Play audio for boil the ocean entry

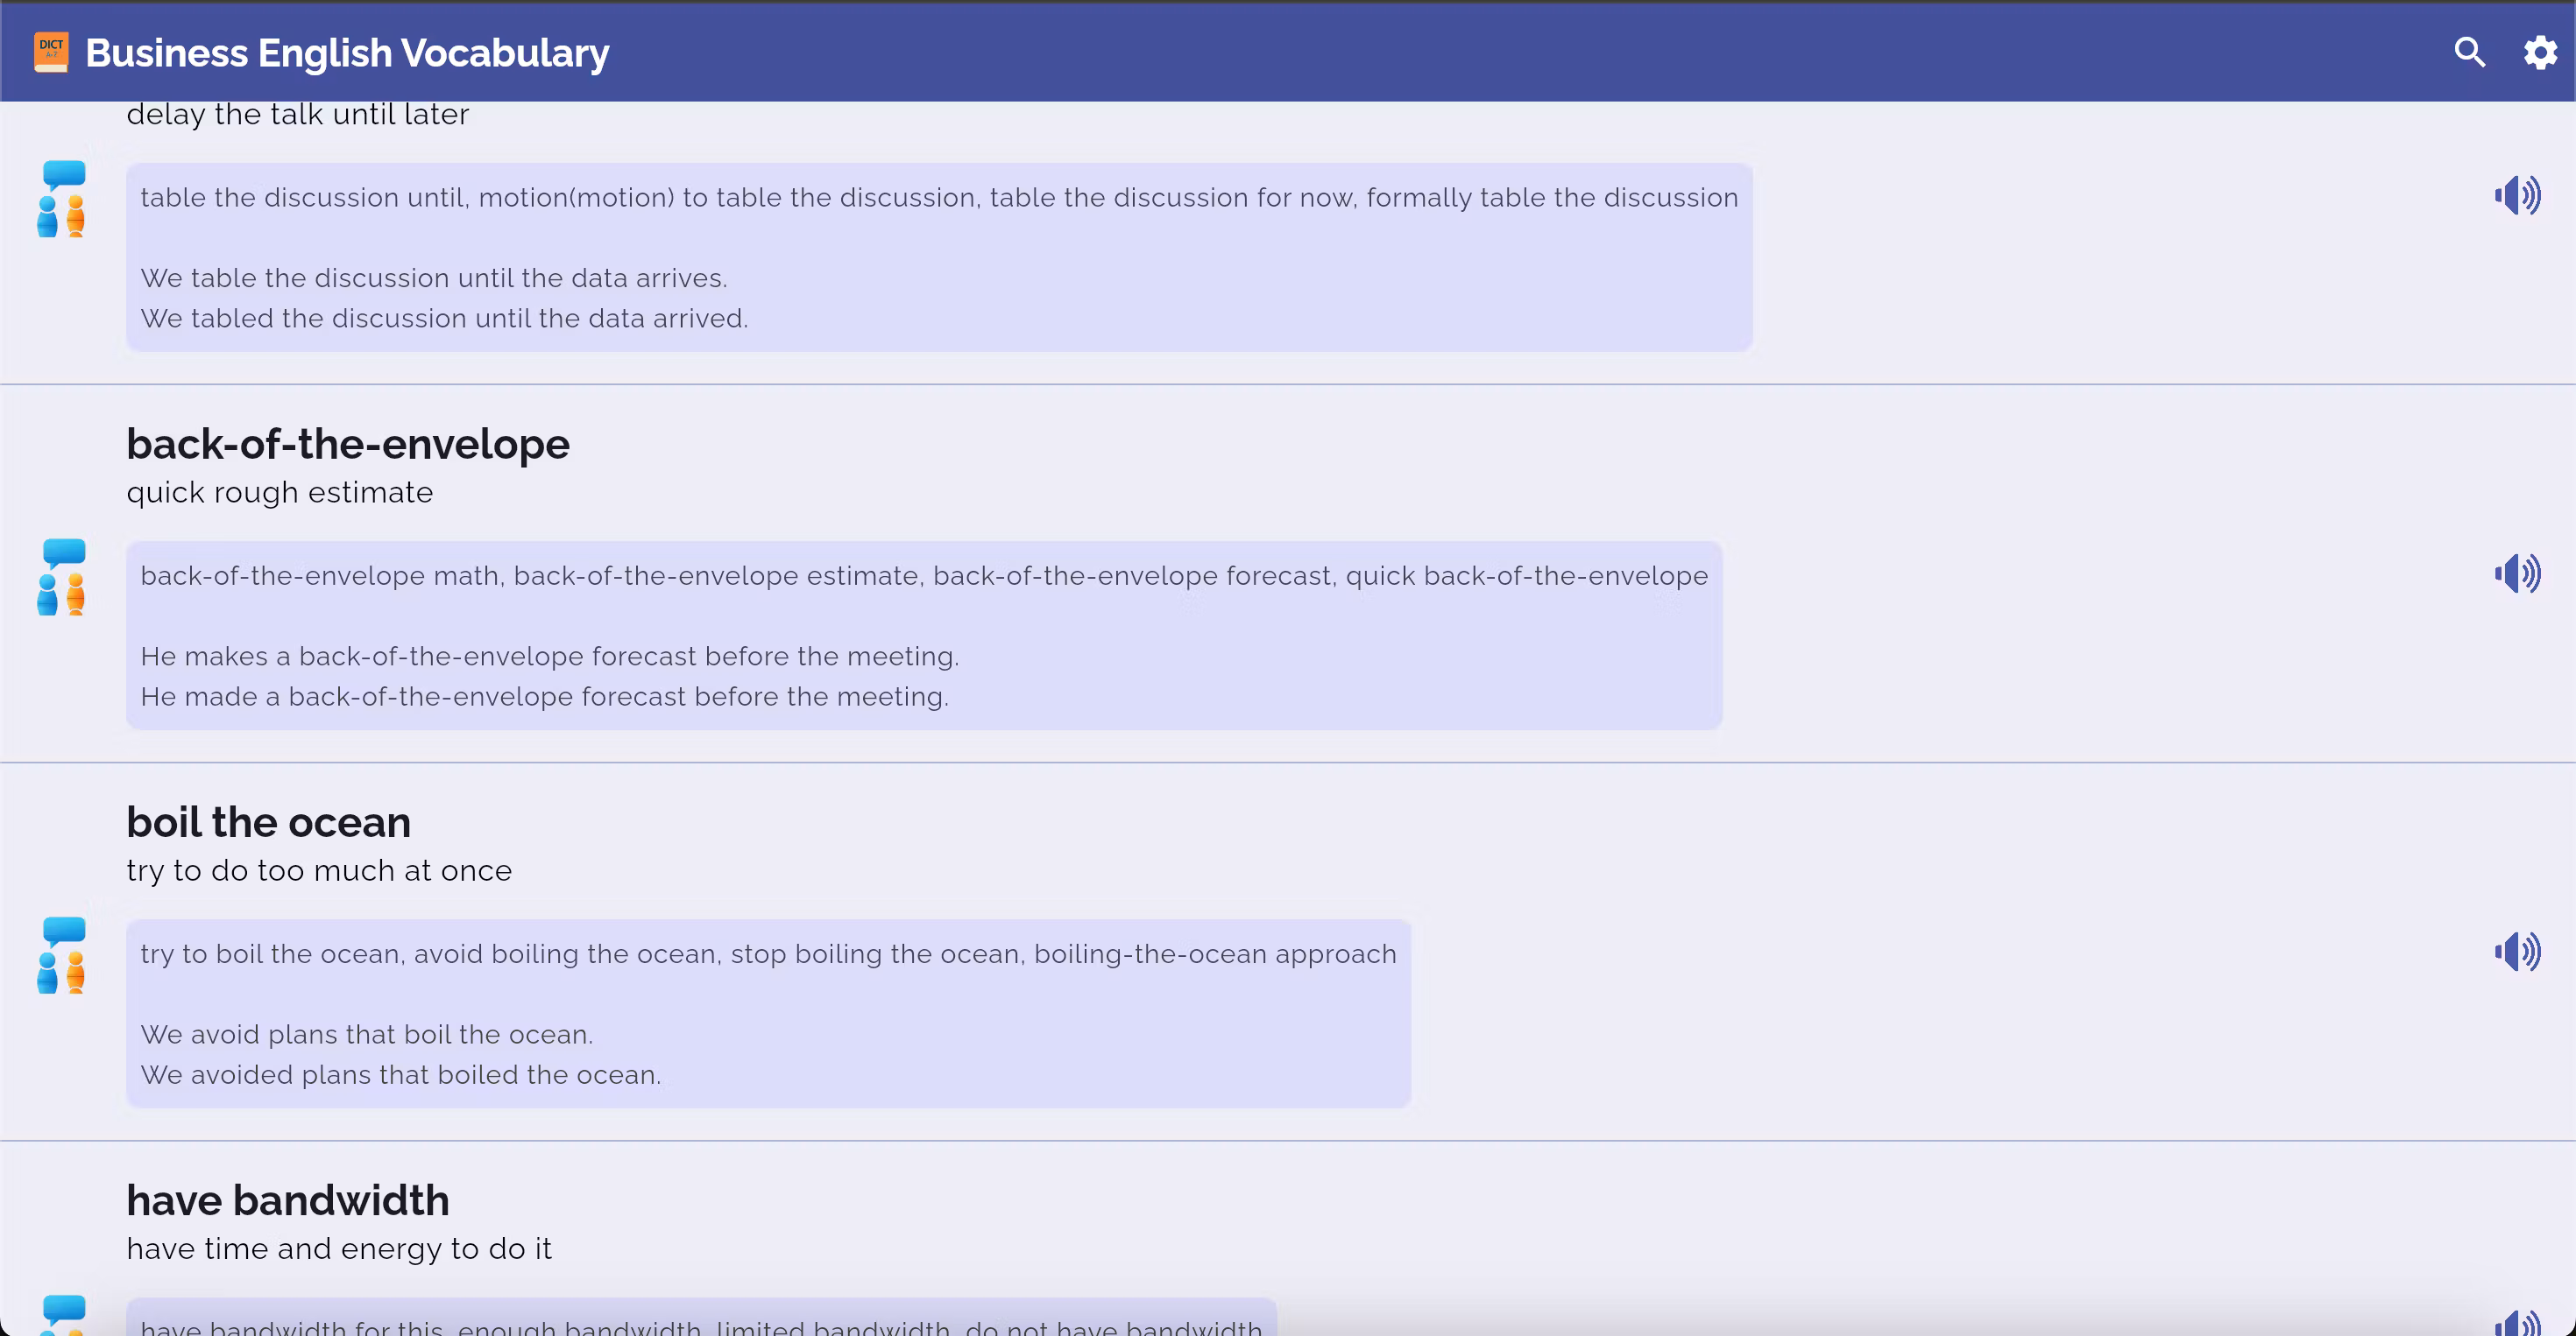click(2517, 953)
